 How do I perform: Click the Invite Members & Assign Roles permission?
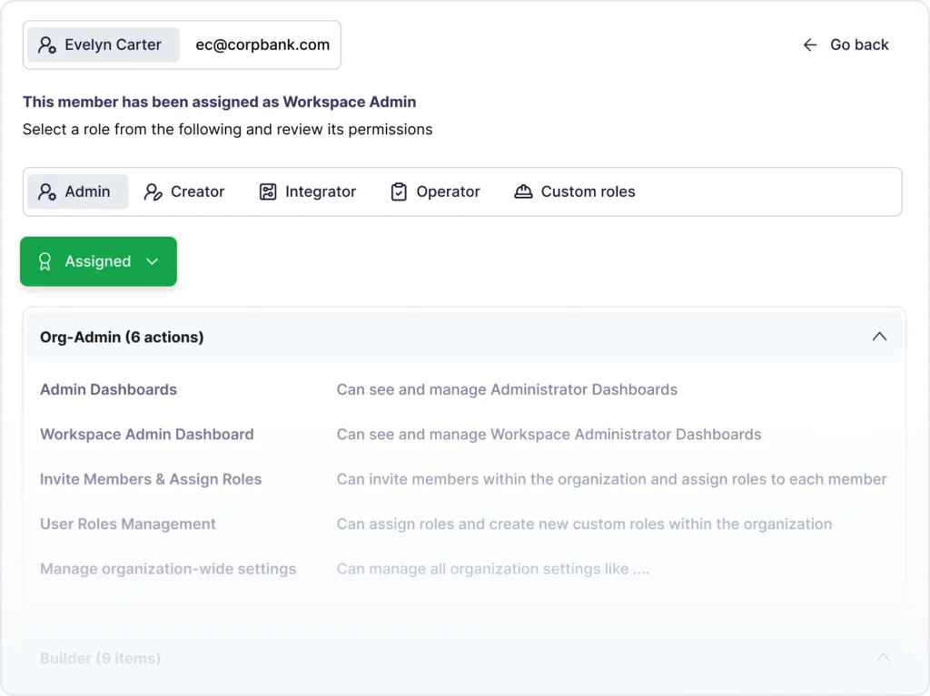coord(151,479)
